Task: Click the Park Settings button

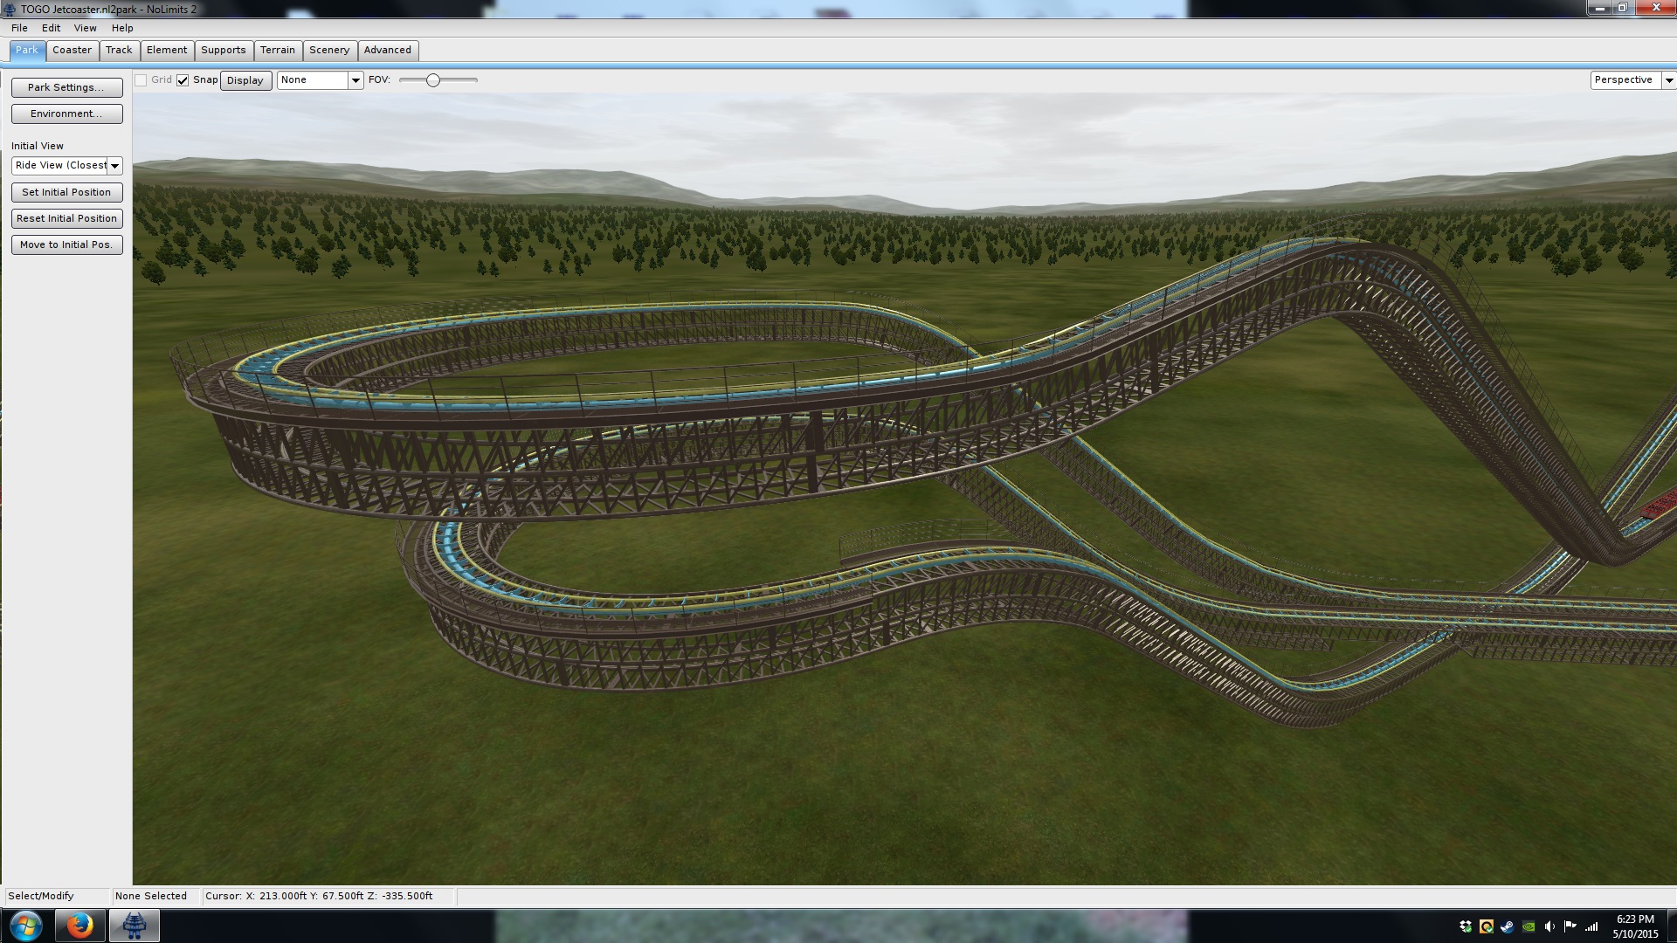Action: coord(66,87)
